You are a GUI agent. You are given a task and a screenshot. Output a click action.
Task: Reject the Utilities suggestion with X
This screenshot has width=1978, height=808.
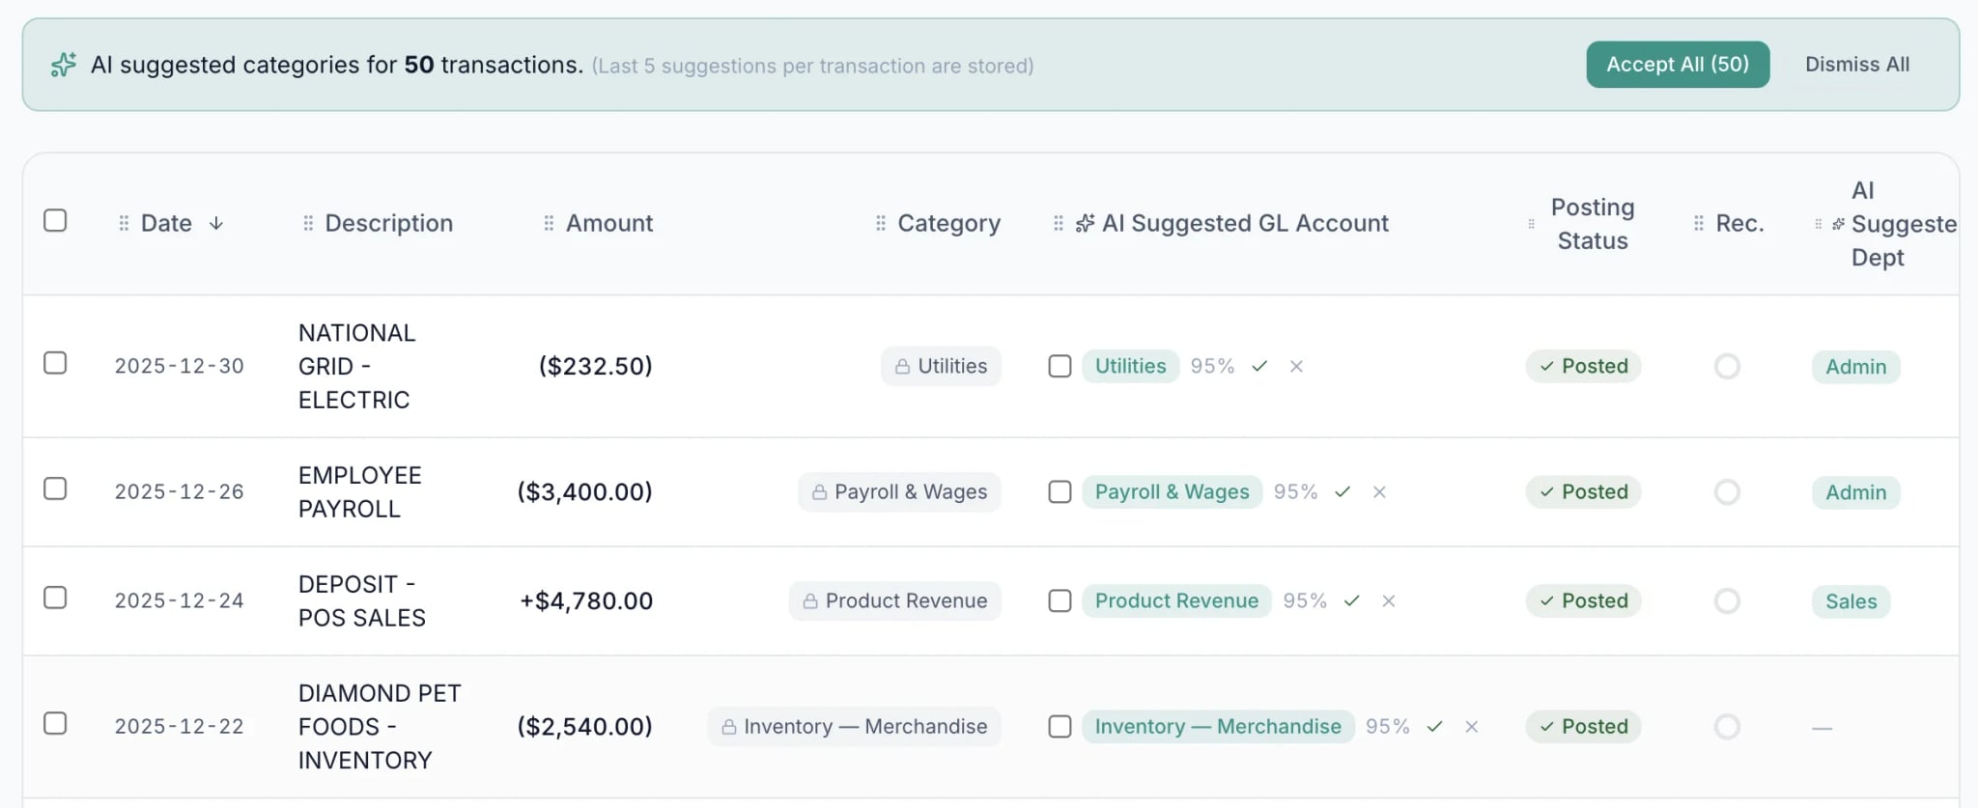[x=1296, y=367]
